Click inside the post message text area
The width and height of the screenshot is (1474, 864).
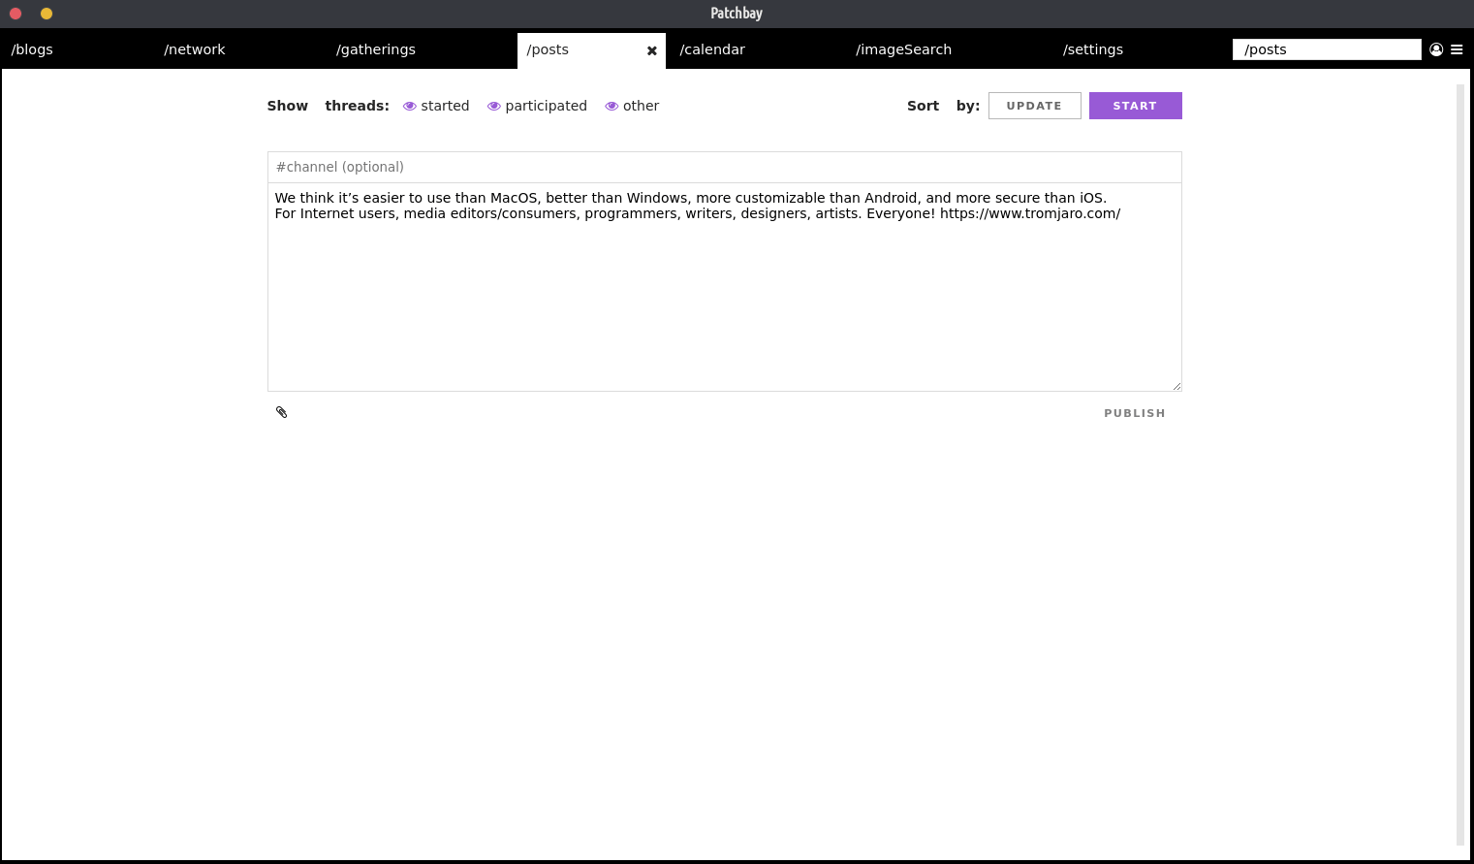[x=724, y=291]
